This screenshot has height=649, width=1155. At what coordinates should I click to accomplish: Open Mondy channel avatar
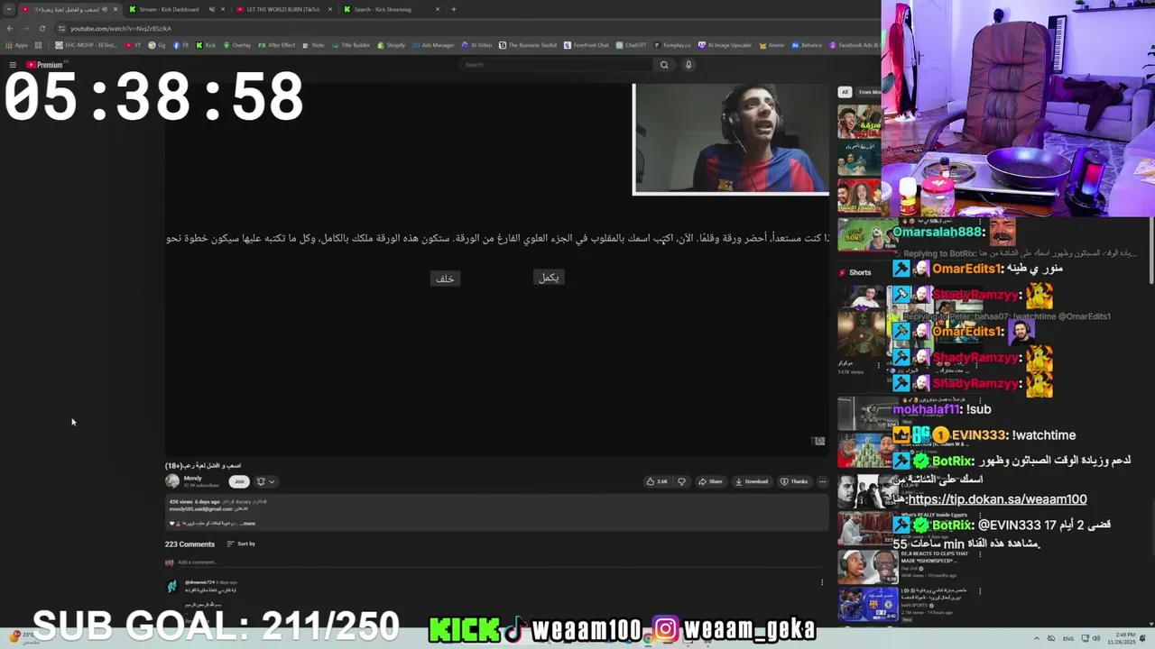pyautogui.click(x=171, y=481)
